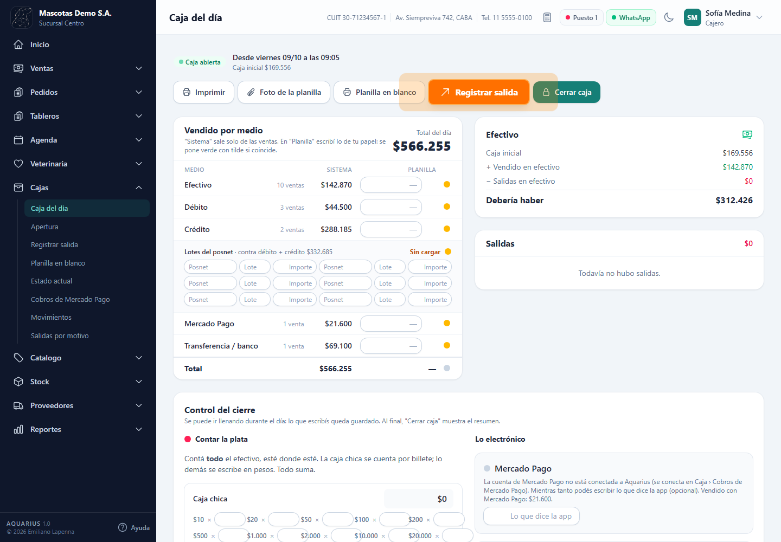Click the Cerrar caja button
Image resolution: width=781 pixels, height=542 pixels.
pyautogui.click(x=567, y=92)
